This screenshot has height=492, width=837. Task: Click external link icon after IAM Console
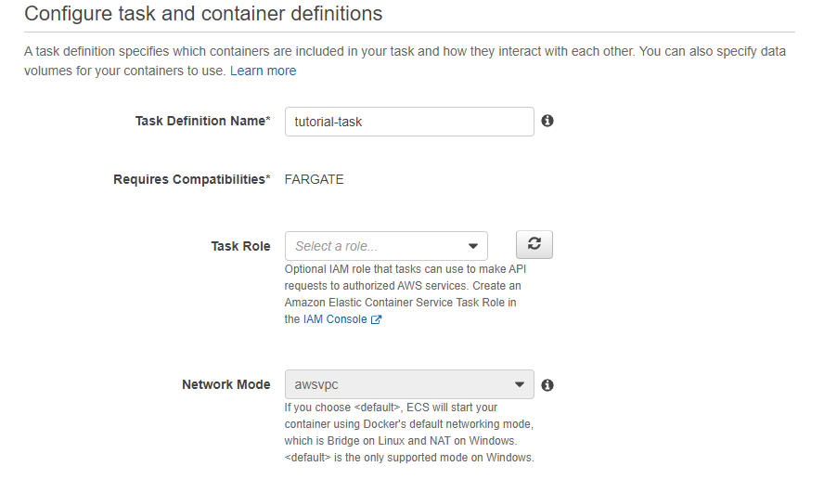point(377,319)
